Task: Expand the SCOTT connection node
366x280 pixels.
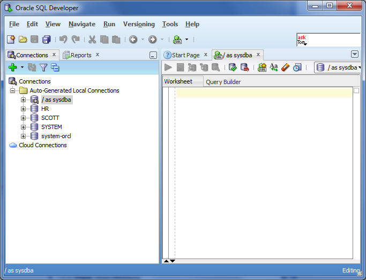Action: coord(23,118)
